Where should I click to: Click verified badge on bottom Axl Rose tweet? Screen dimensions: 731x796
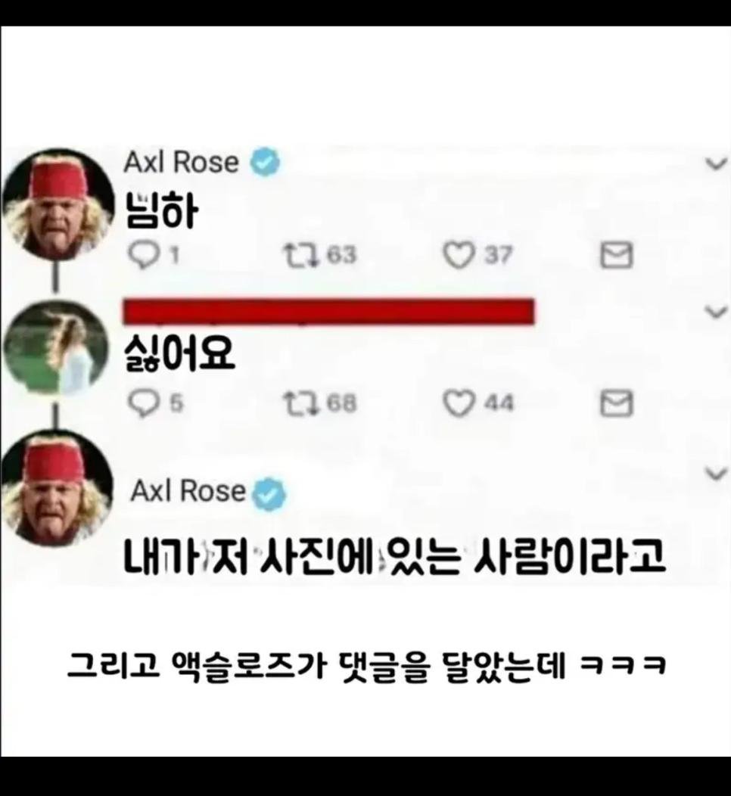[x=269, y=493]
